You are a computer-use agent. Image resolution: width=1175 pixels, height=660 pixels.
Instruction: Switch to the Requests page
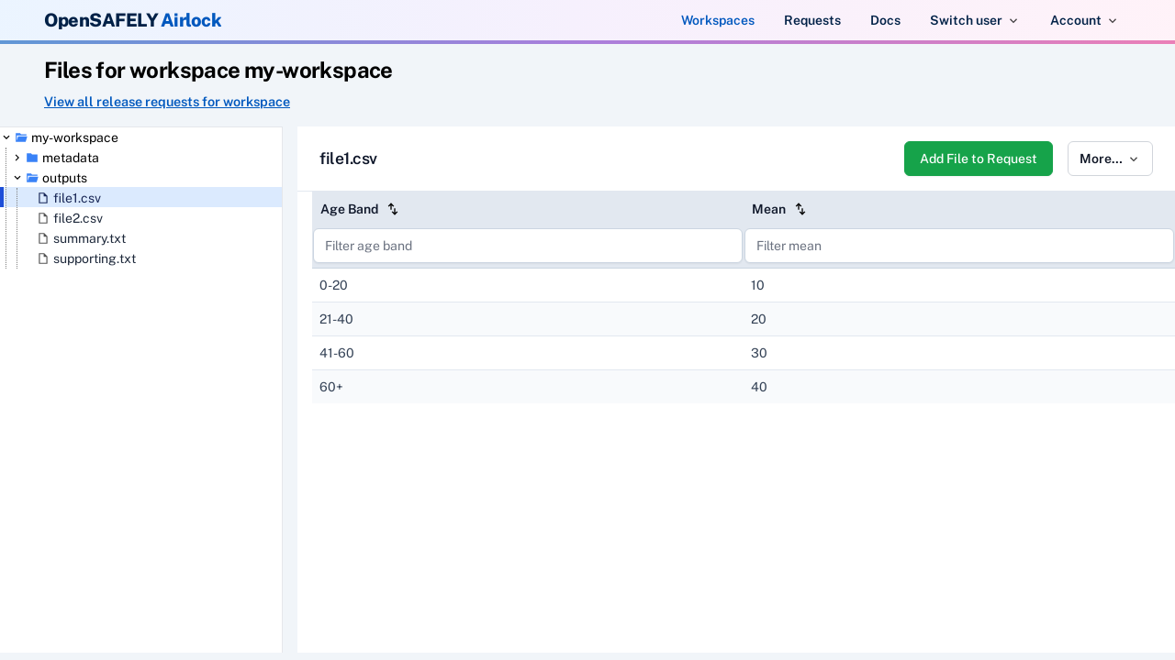tap(812, 20)
